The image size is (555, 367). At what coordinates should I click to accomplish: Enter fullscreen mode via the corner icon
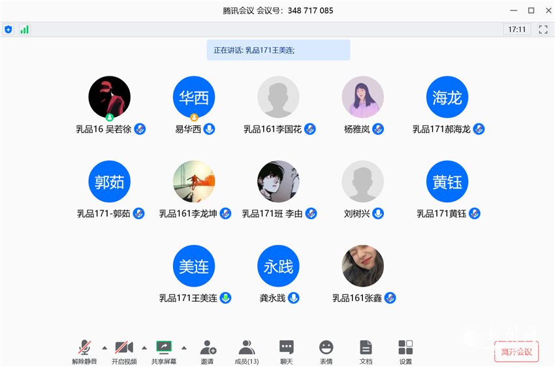tap(543, 29)
